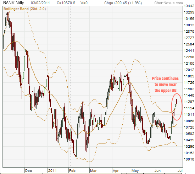Click the 11726 price axis label
Screen dimensions: 195x174
(x=189, y=82)
